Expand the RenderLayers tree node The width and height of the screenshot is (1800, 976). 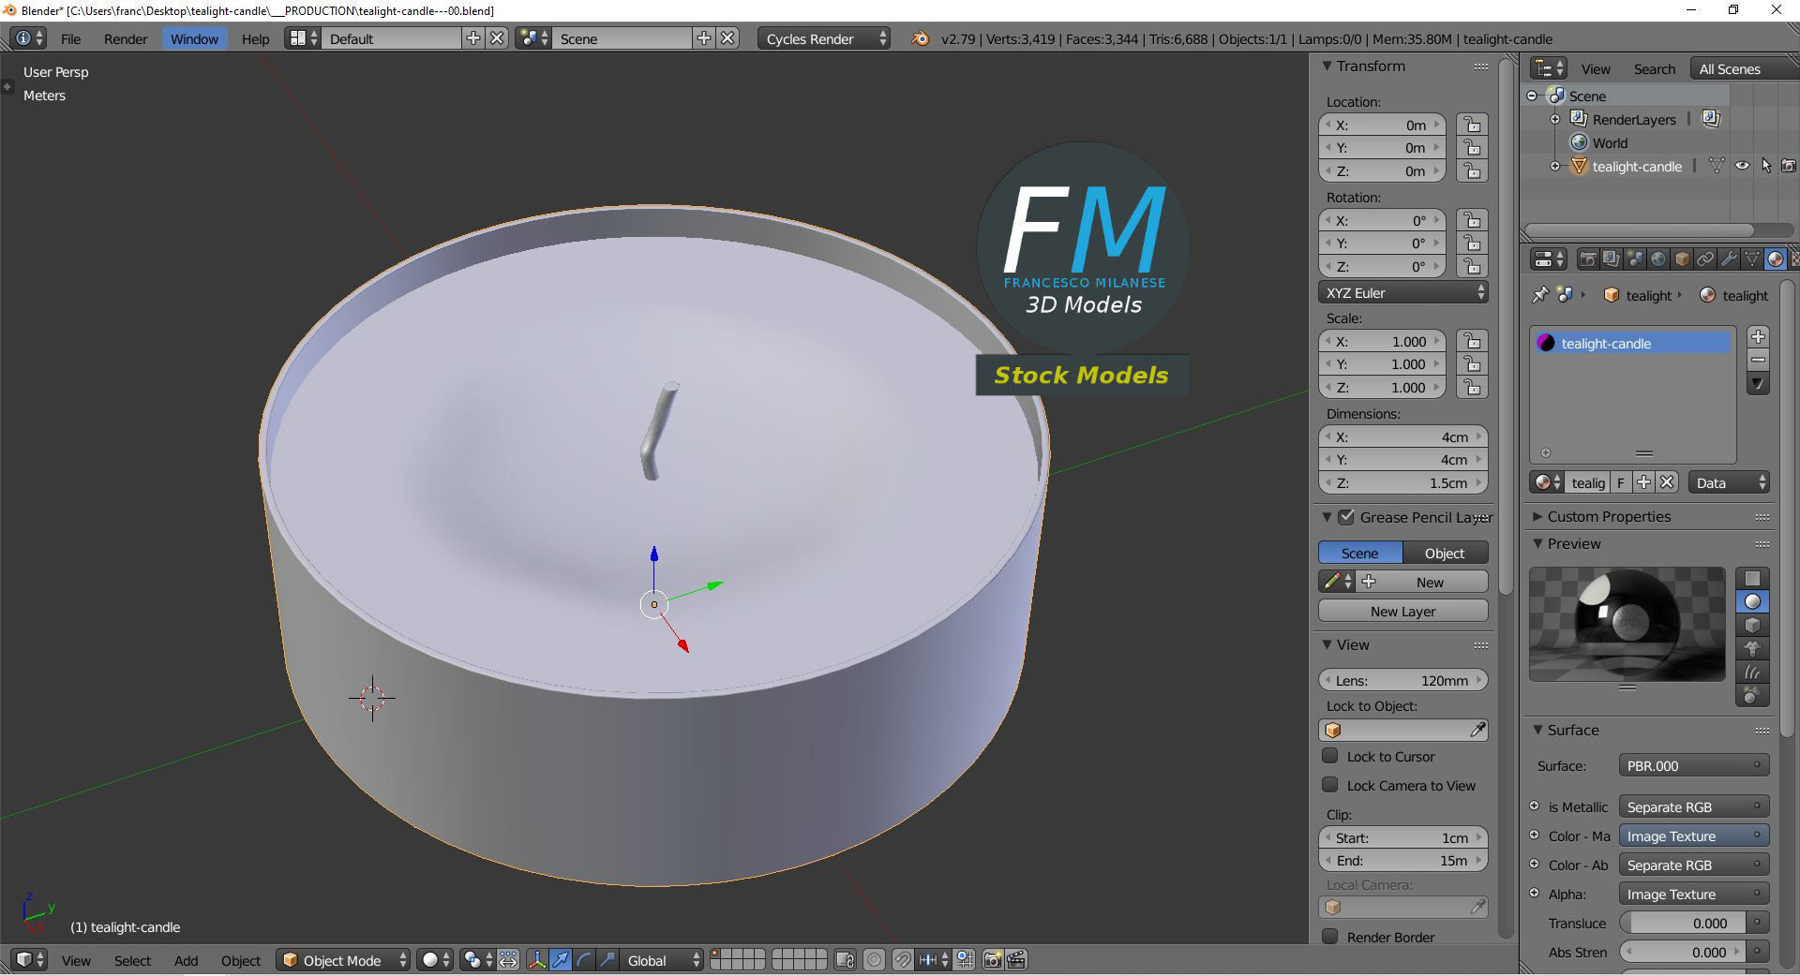(1555, 119)
